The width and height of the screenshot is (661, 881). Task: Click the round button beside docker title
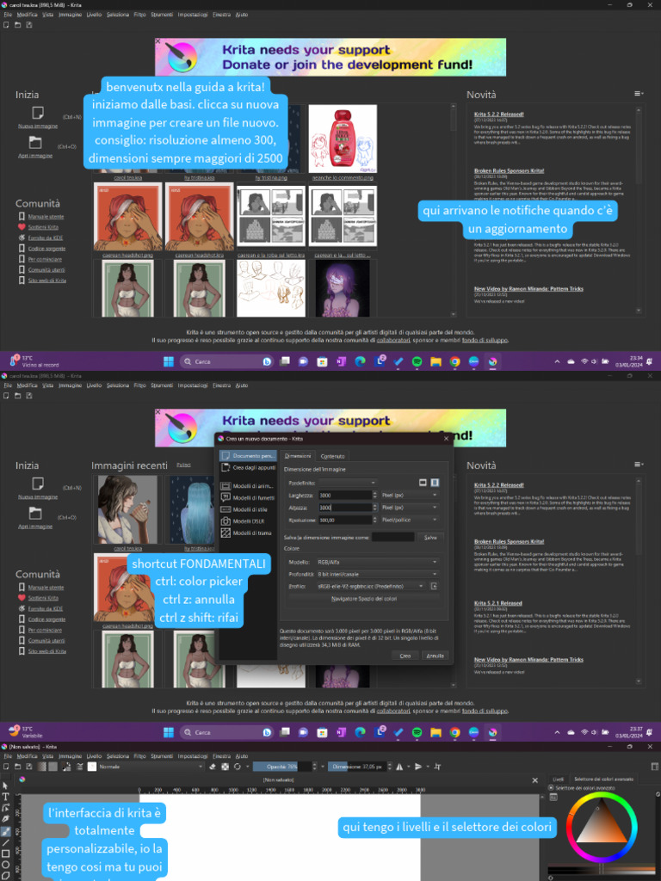[551, 788]
